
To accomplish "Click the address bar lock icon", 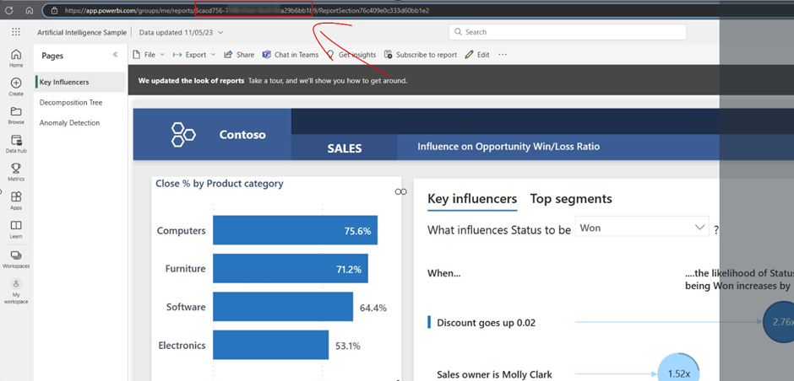I will click(x=54, y=10).
